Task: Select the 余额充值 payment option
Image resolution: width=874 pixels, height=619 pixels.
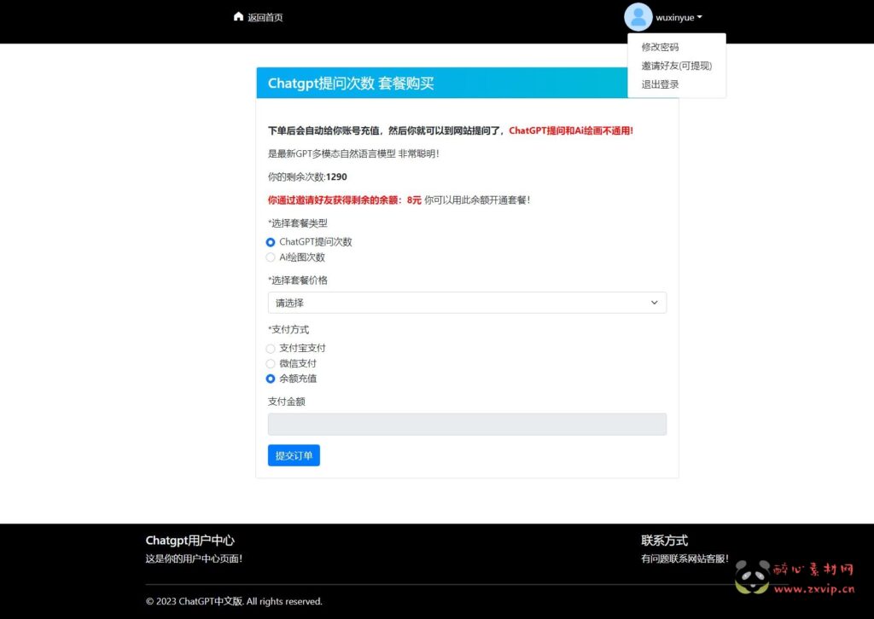Action: coord(270,379)
